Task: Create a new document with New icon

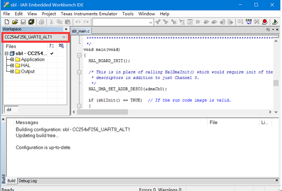Action: coord(7,22)
